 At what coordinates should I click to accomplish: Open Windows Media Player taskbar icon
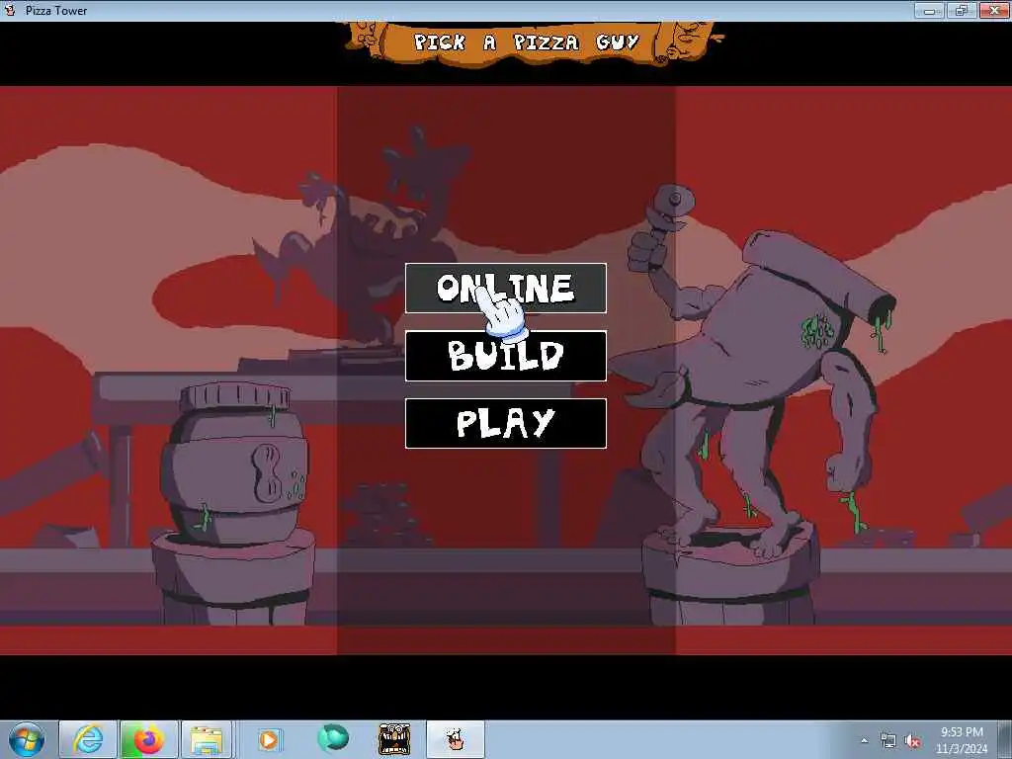coord(269,739)
